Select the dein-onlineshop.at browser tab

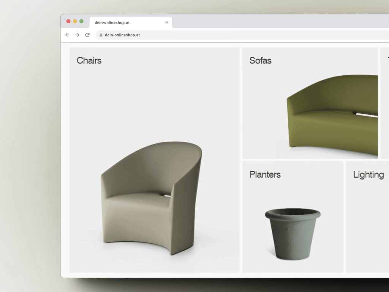pos(131,22)
